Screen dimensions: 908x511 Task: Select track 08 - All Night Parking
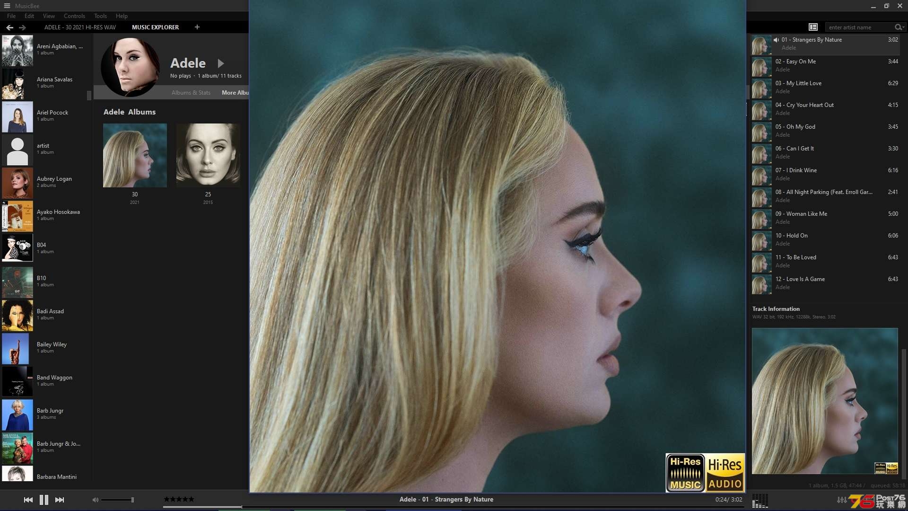[x=825, y=196]
